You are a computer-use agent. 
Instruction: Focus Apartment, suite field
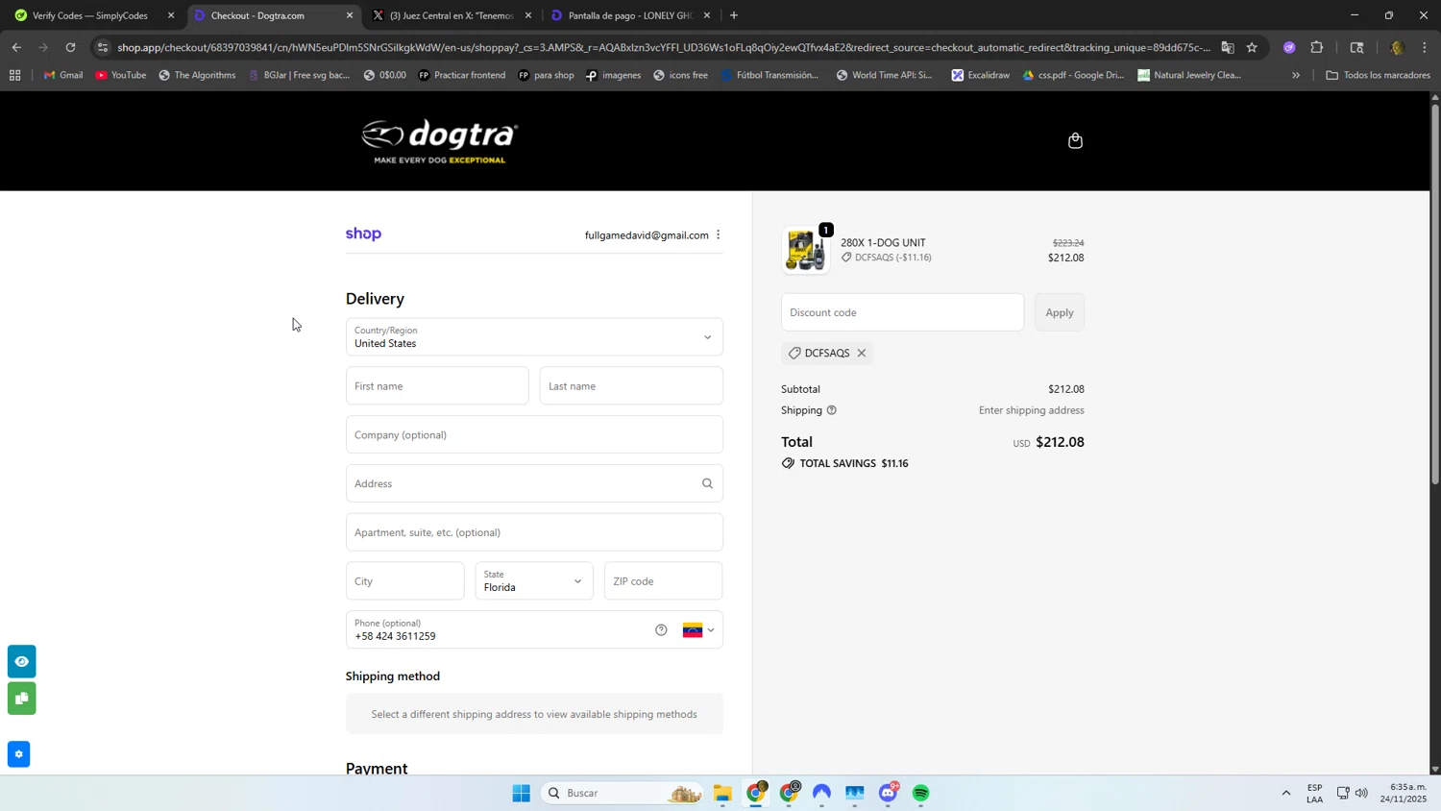click(x=534, y=532)
